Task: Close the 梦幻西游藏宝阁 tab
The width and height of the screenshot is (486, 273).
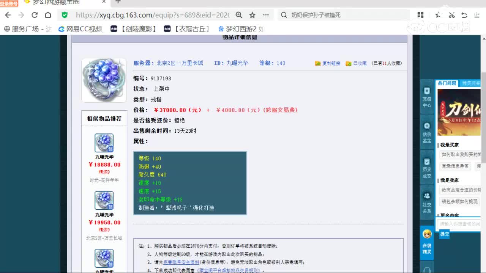Action: [104, 2]
